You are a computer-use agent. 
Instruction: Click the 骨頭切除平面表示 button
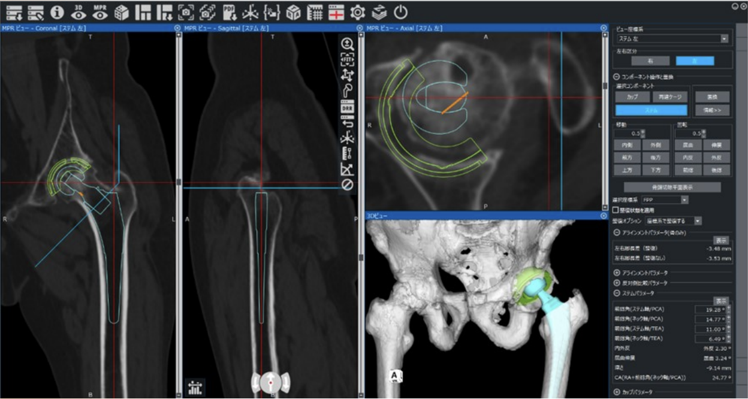point(672,187)
